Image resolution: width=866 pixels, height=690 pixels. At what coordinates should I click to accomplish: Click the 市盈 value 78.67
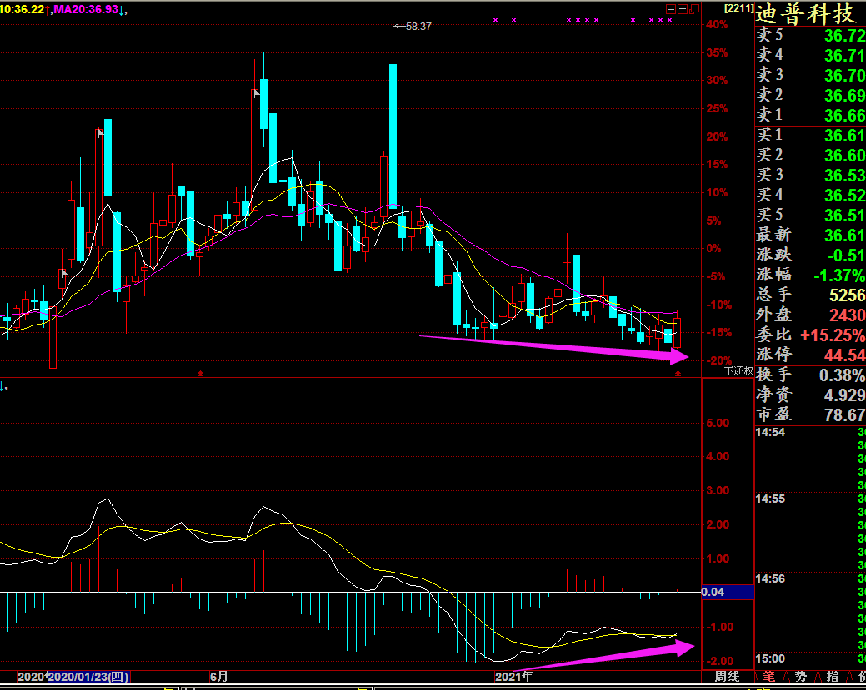point(845,414)
